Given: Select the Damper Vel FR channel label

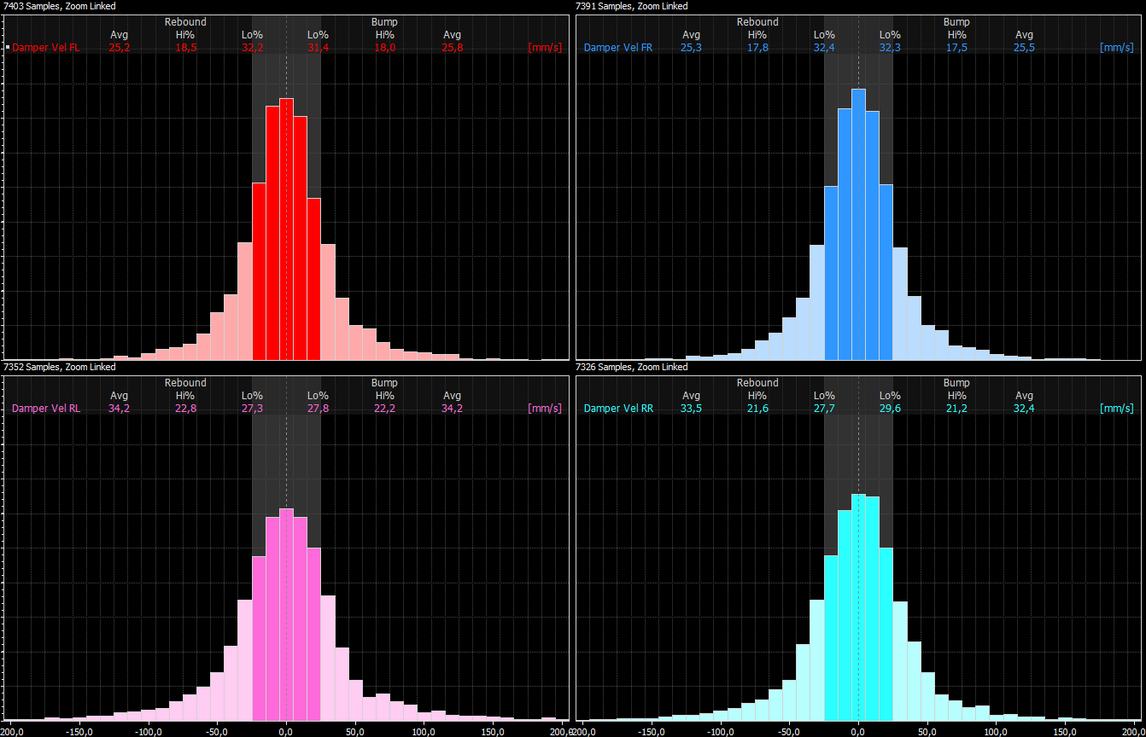Looking at the screenshot, I should (618, 48).
